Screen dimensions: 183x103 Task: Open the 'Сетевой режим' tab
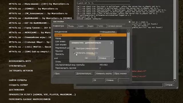coord(116,26)
